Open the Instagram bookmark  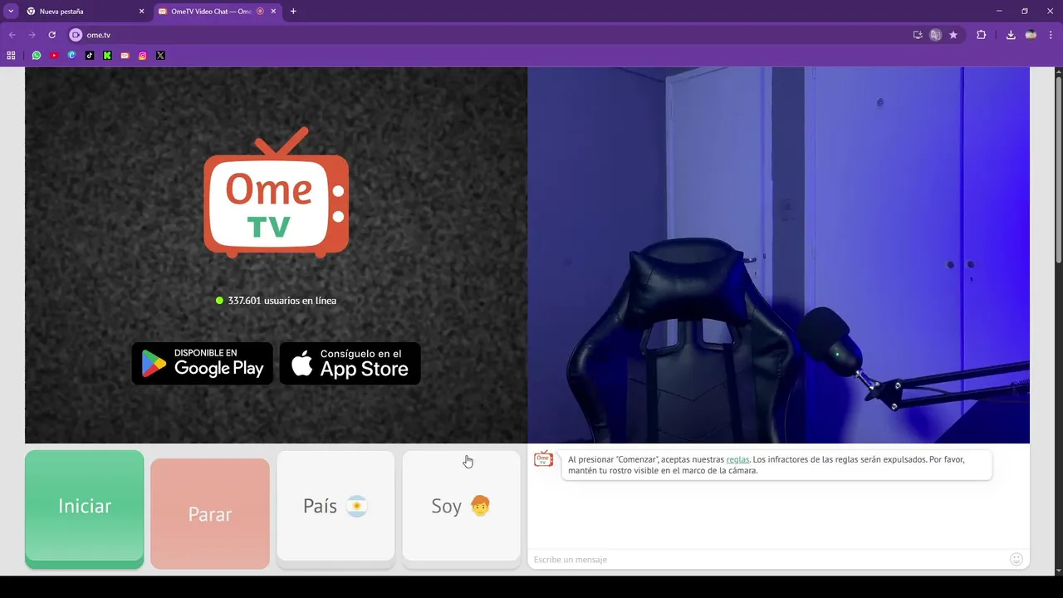click(x=143, y=56)
